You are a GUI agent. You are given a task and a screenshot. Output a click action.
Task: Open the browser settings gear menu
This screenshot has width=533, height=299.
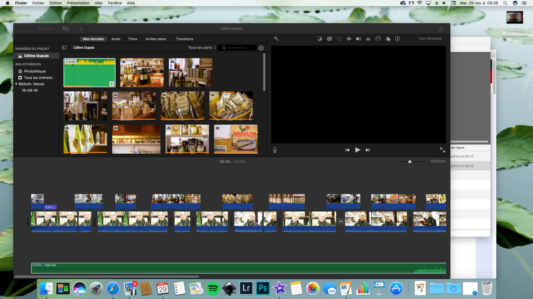click(x=261, y=48)
